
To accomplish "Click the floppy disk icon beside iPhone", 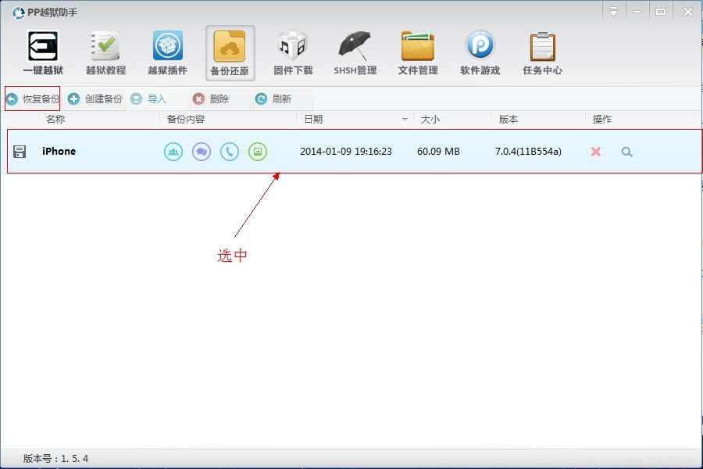I will [20, 152].
